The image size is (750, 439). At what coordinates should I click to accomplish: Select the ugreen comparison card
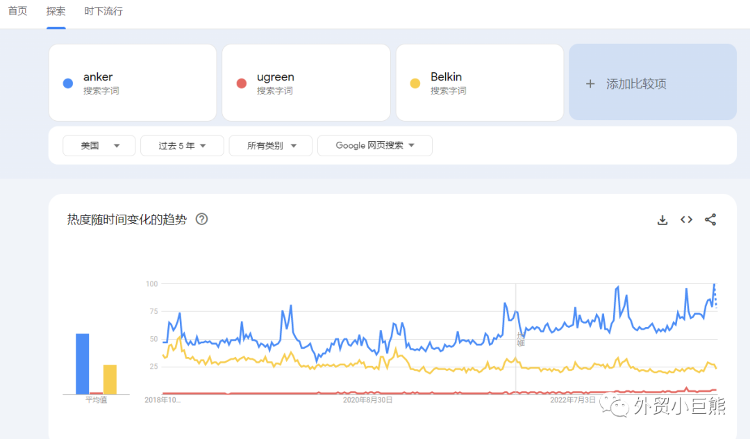click(306, 82)
